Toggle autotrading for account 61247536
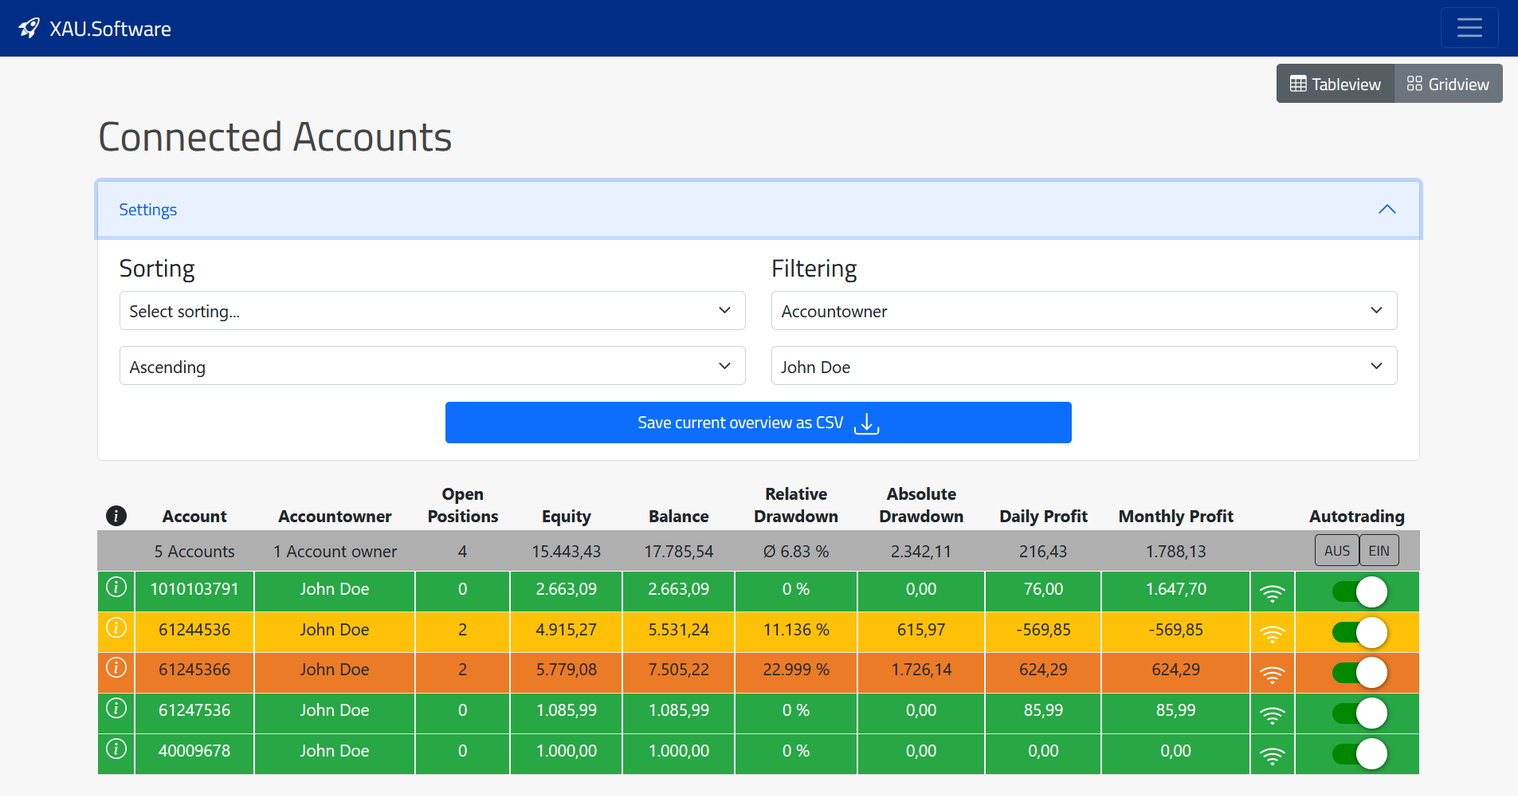 (x=1359, y=713)
